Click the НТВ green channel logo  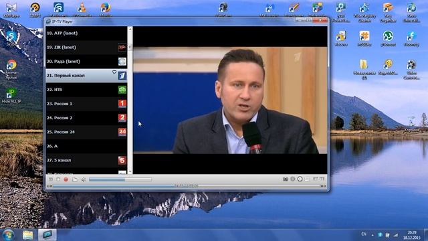[x=122, y=90]
